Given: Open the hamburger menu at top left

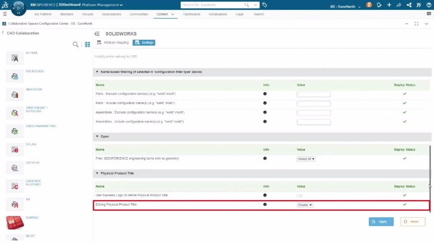Looking at the screenshot, I should pyautogui.click(x=5, y=14).
